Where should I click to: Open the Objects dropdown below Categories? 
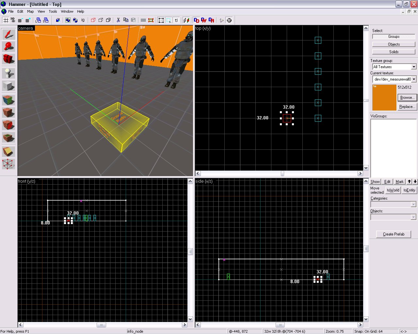click(x=413, y=217)
